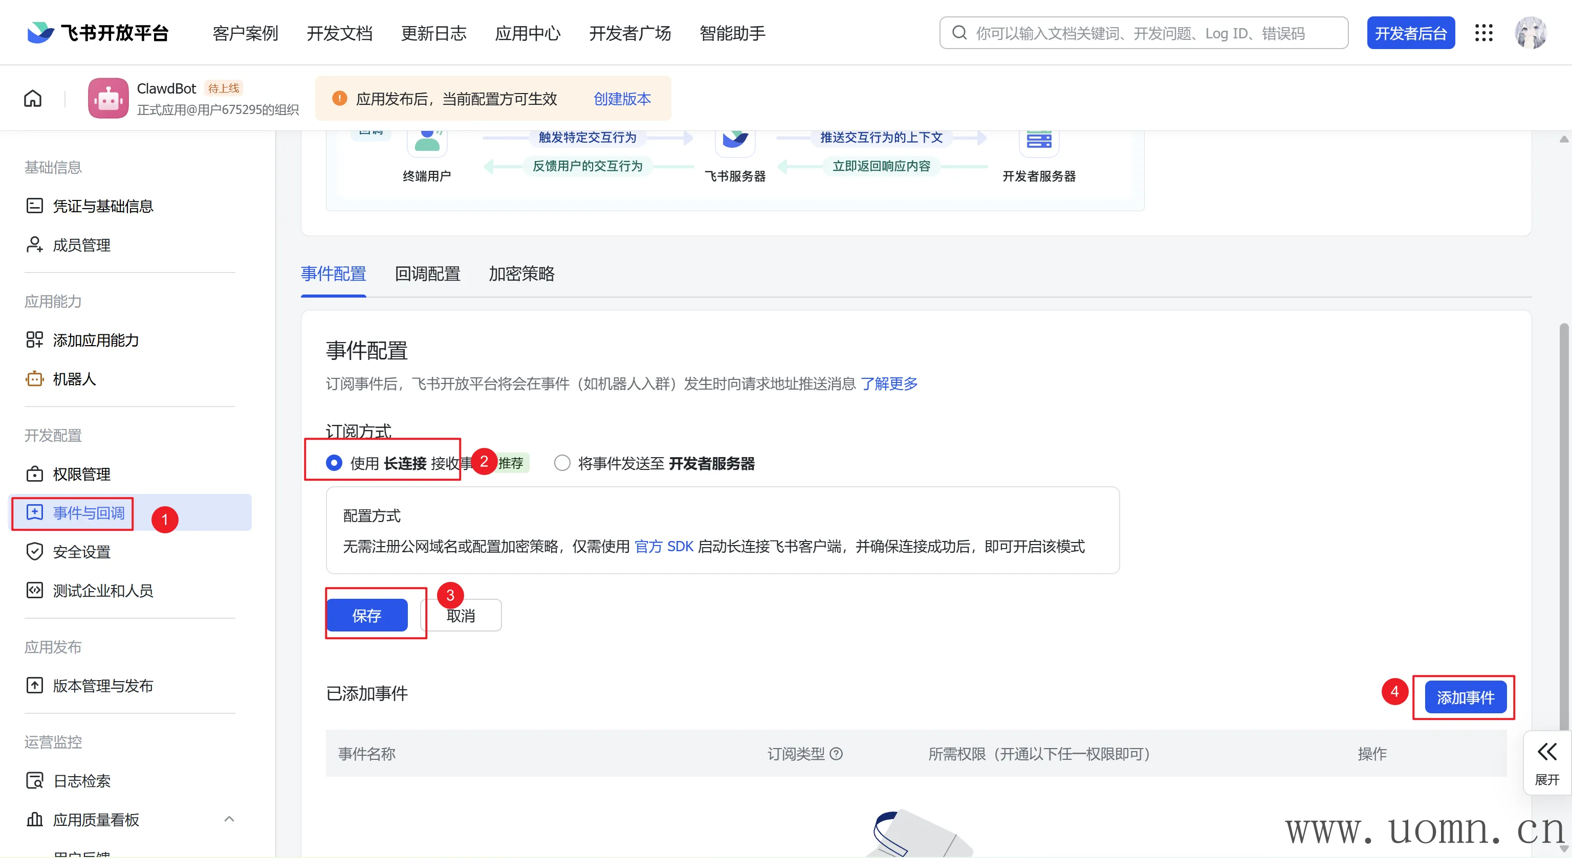
Task: Open 安全设置 in the sidebar
Action: [81, 552]
